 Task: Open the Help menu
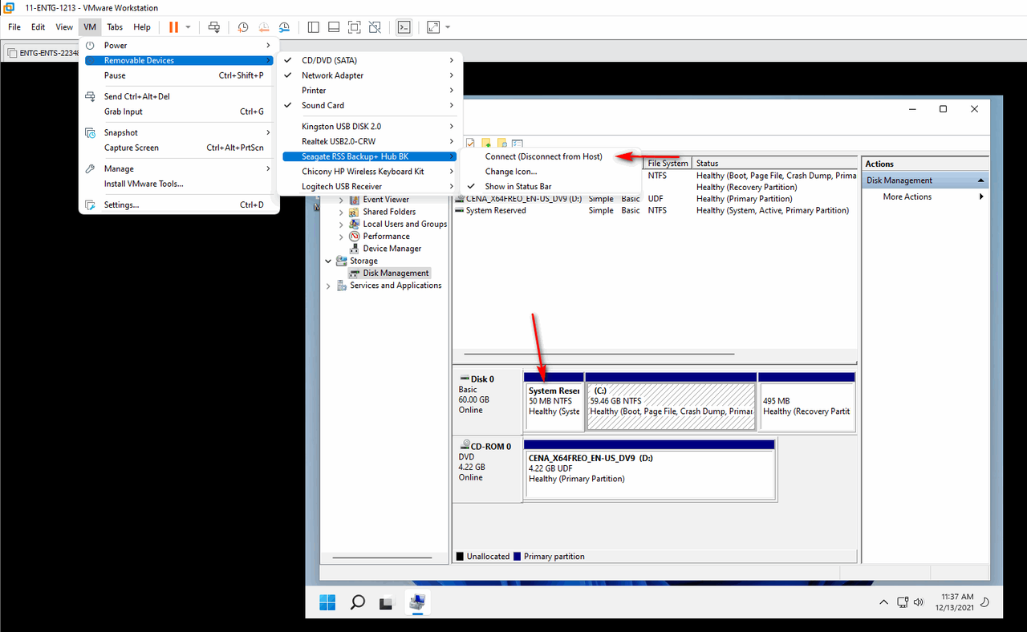pos(142,27)
